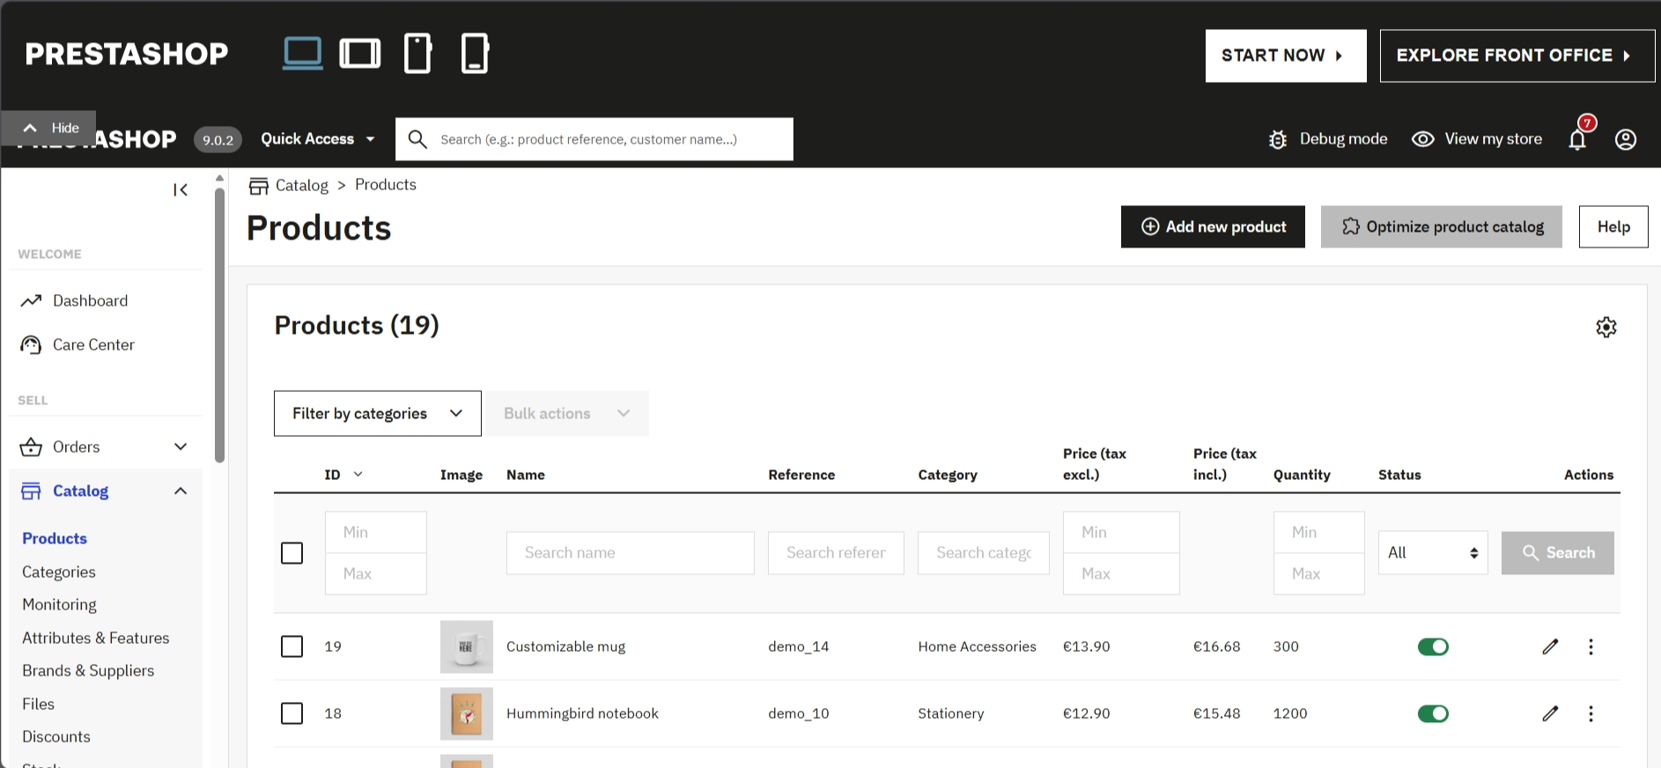
Task: Open Attributes & Features submenu item
Action: click(x=95, y=639)
